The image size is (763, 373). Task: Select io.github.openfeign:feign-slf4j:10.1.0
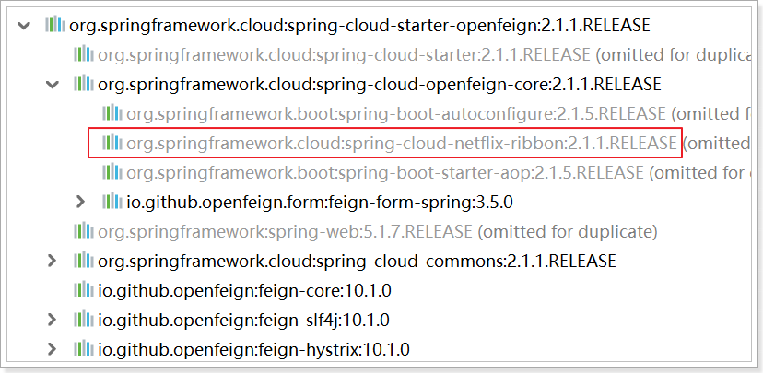[244, 320]
